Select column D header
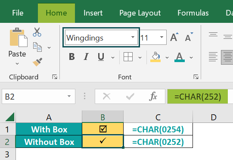Viewport: 233px width, 160px height. [x=214, y=117]
